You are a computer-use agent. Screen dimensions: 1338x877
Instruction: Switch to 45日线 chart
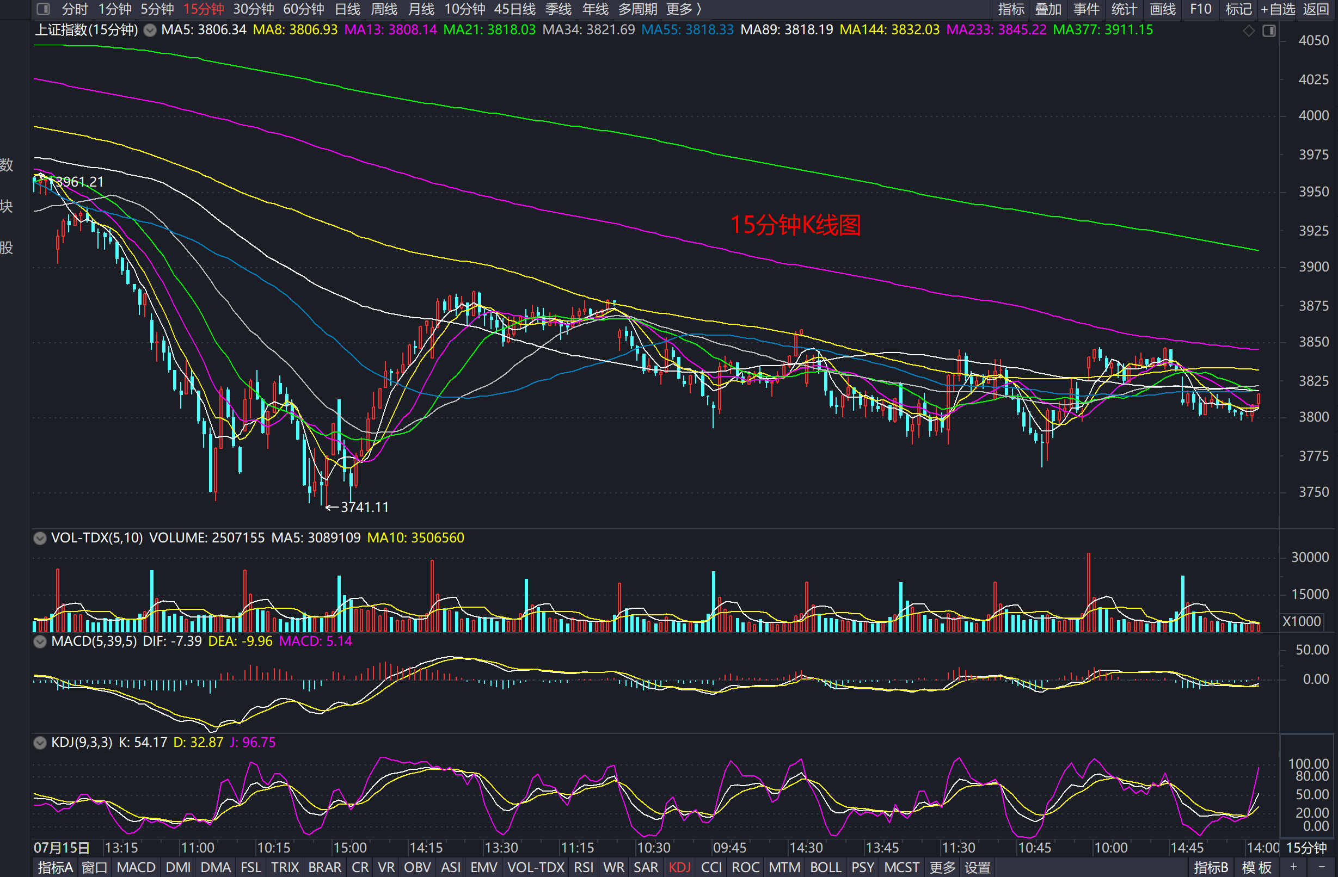(515, 9)
